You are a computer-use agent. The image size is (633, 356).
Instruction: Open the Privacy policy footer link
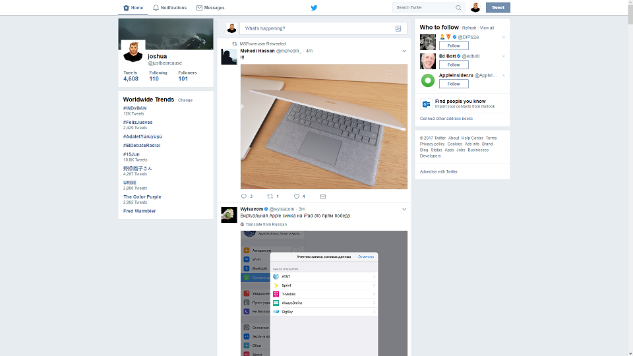click(432, 144)
